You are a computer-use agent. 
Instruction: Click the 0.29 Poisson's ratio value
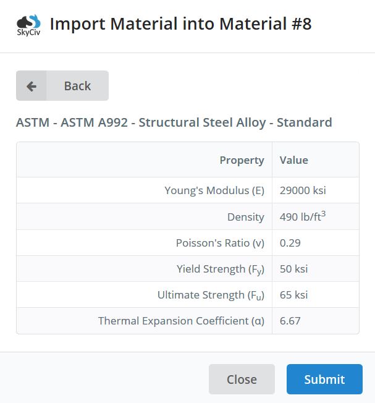coord(290,243)
